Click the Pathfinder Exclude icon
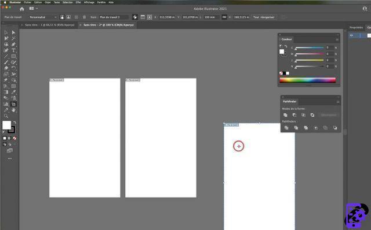 312,115
